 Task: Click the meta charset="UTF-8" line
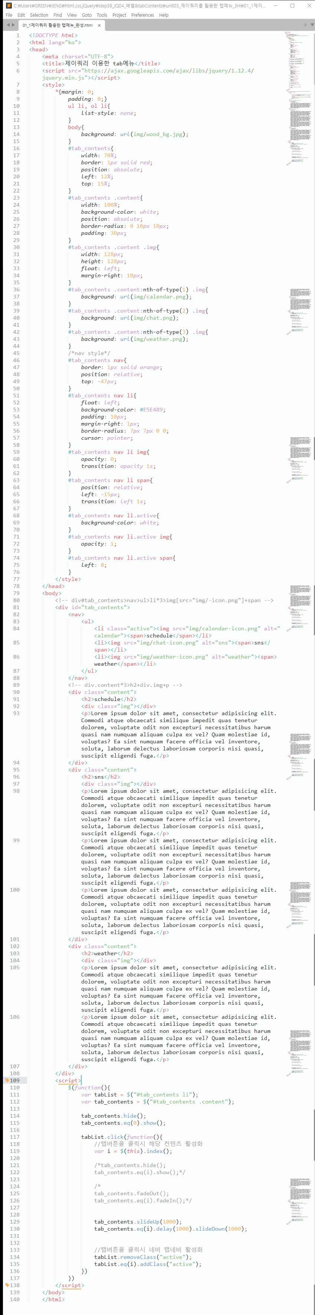pos(78,56)
